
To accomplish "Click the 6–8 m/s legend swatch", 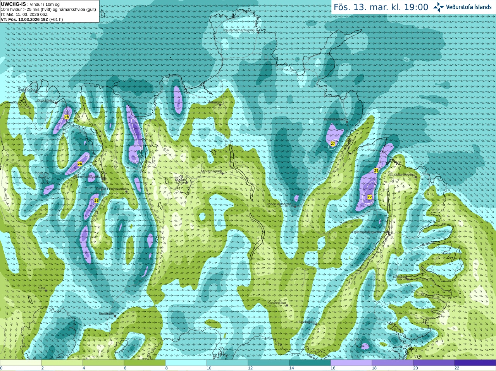I will coord(145,362).
